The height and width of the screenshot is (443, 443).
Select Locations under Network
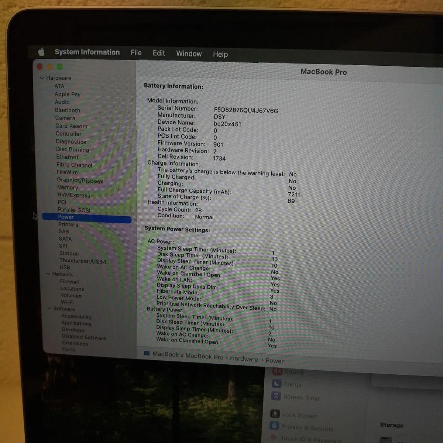(72, 289)
